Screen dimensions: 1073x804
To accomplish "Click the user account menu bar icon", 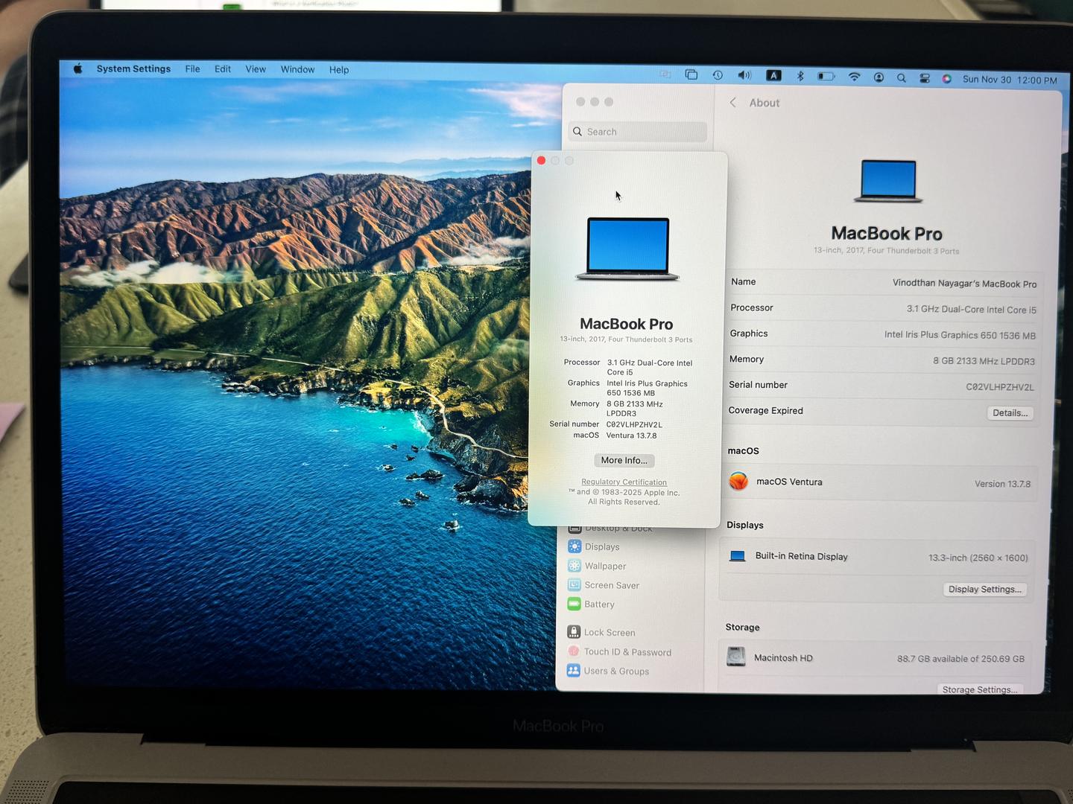I will tap(879, 77).
